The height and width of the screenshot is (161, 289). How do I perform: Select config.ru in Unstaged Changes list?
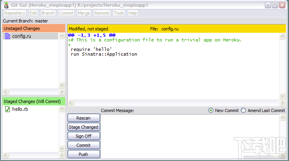point(30,36)
